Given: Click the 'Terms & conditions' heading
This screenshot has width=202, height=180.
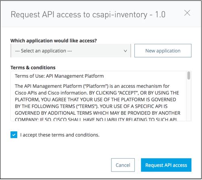Looking at the screenshot, I should [33, 68].
